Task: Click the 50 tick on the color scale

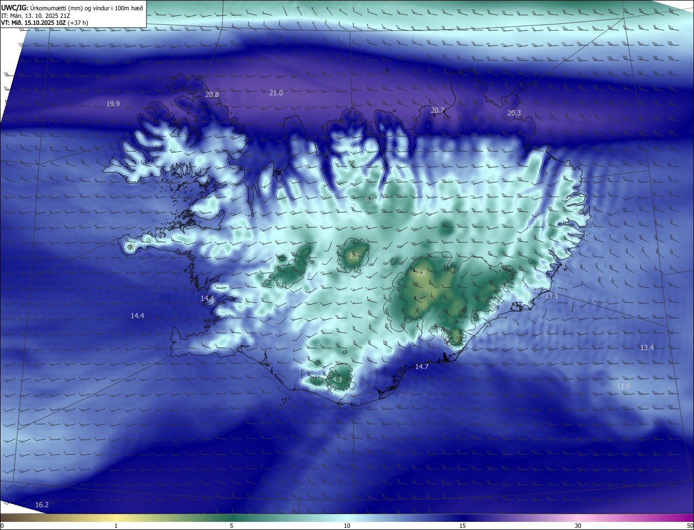Action: click(x=690, y=526)
